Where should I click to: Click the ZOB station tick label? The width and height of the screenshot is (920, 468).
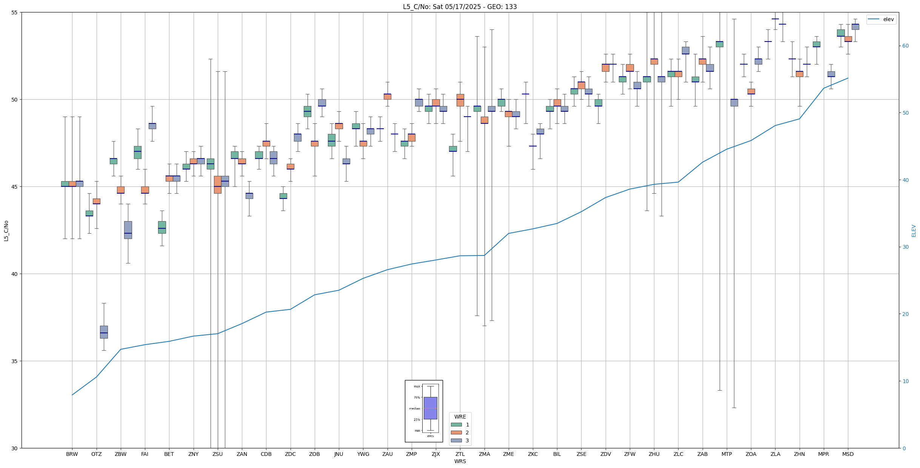pos(314,454)
